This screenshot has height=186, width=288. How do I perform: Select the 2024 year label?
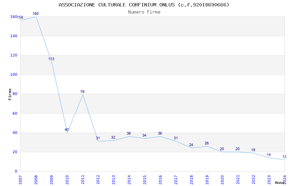coord(285,180)
